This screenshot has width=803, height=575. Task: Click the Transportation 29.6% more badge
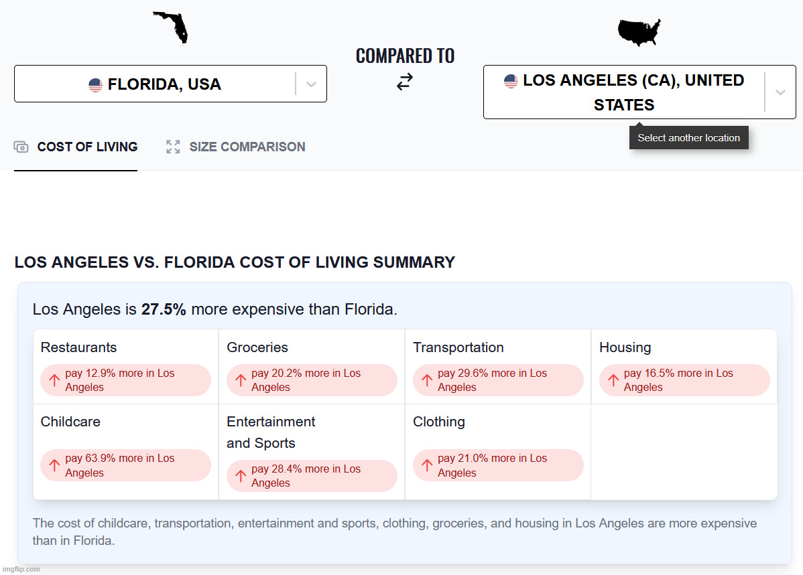coord(498,380)
